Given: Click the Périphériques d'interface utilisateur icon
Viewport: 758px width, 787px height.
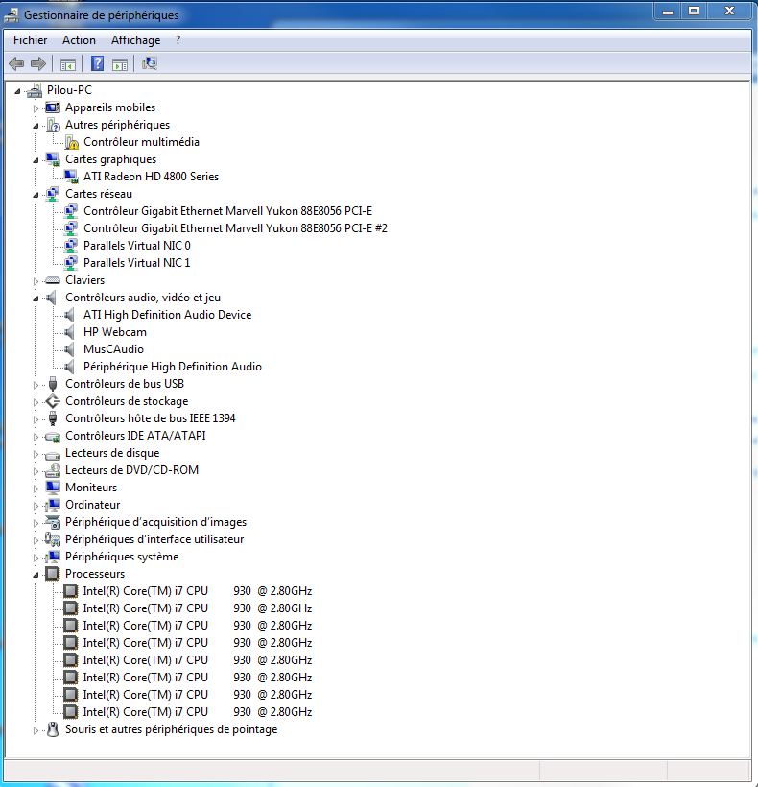Looking at the screenshot, I should click(52, 539).
